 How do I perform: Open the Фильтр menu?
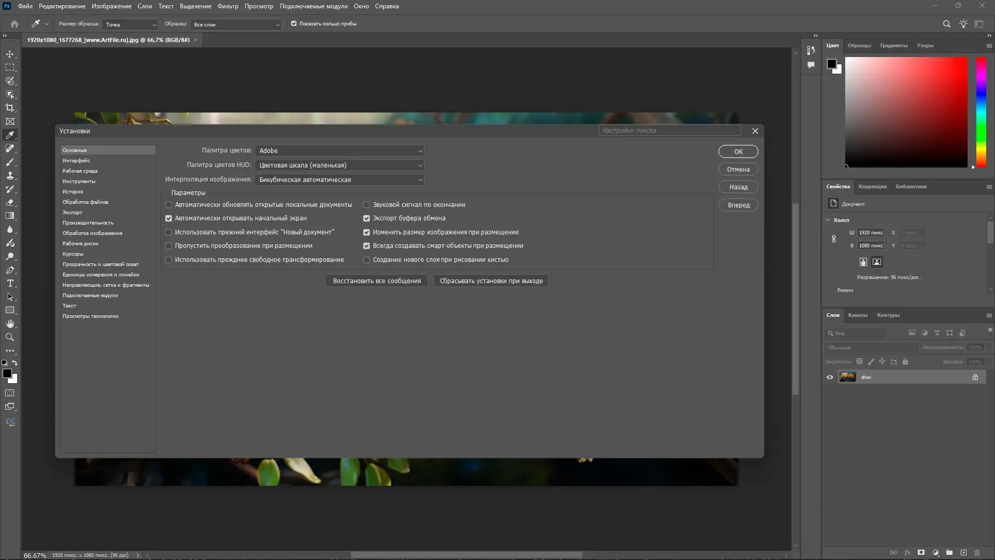pos(228,6)
